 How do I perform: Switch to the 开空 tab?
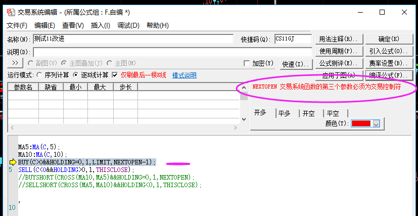(x=309, y=113)
